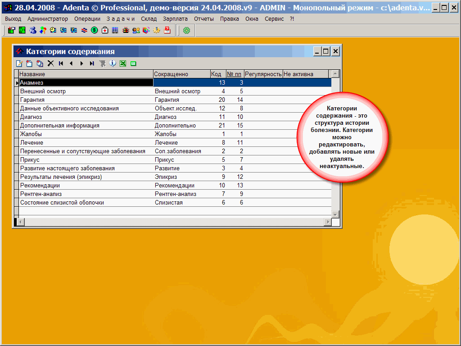The image size is (461, 346).
Task: Click the blue info bubble icon
Action: [x=113, y=64]
